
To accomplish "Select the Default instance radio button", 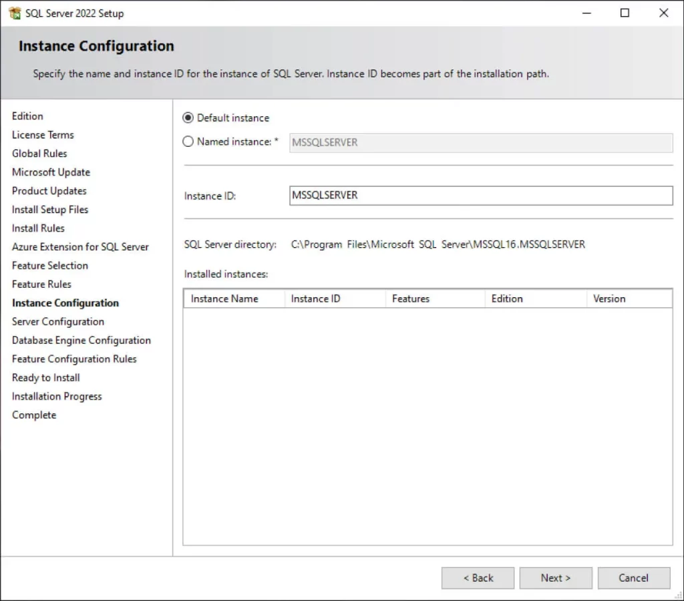I will tap(188, 118).
